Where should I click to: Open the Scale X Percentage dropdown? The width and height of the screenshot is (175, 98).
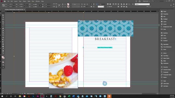(x=38, y=4)
